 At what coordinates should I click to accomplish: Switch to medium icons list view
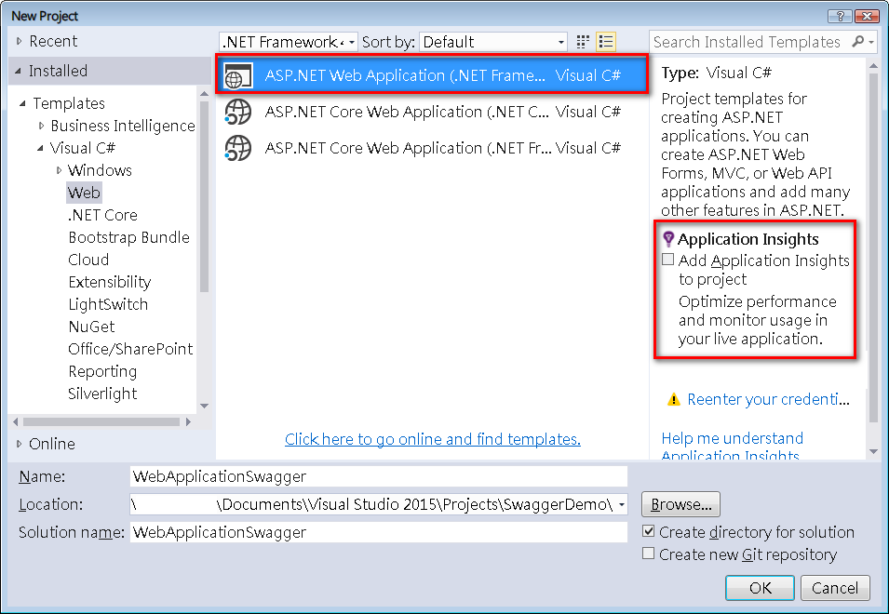tap(606, 42)
